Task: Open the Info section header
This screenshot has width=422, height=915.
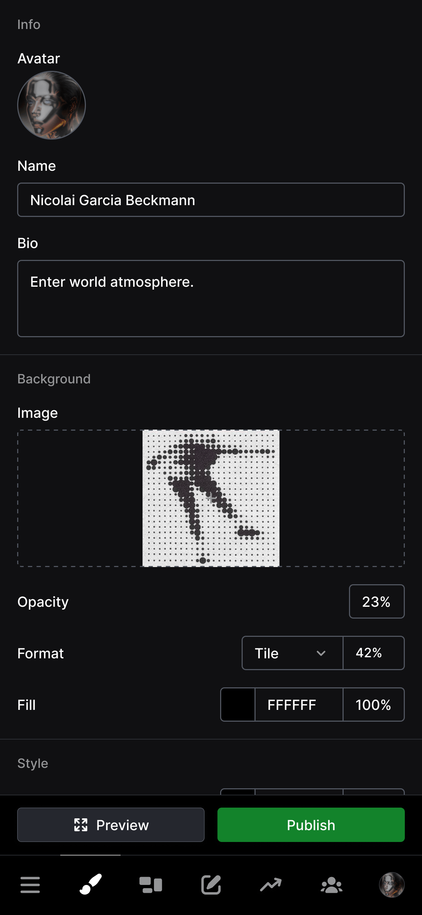Action: (x=29, y=24)
